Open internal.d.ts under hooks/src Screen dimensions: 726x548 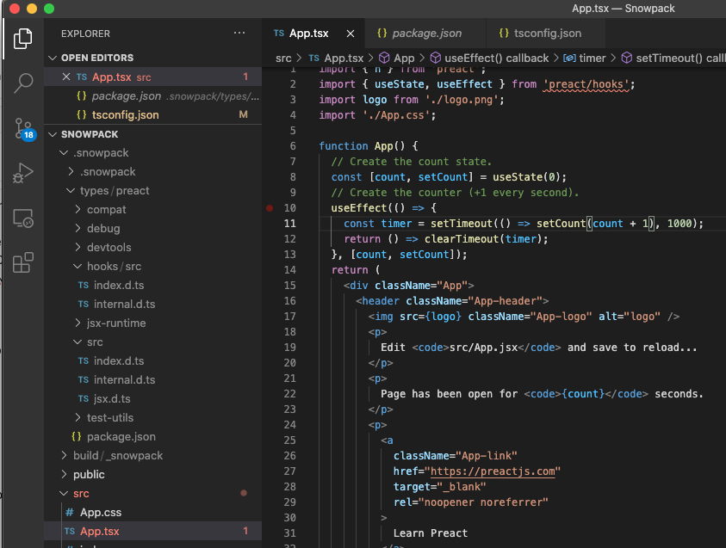tap(152, 305)
